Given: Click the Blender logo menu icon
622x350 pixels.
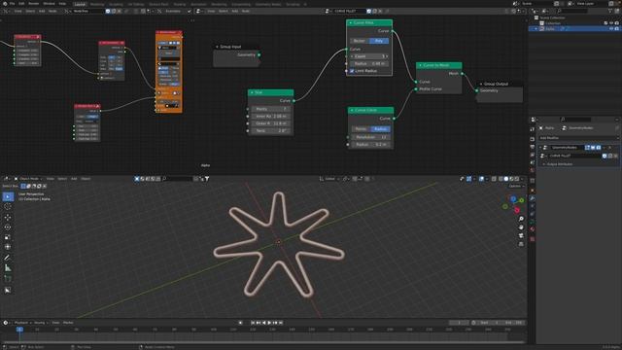Looking at the screenshot, I should [4, 4].
